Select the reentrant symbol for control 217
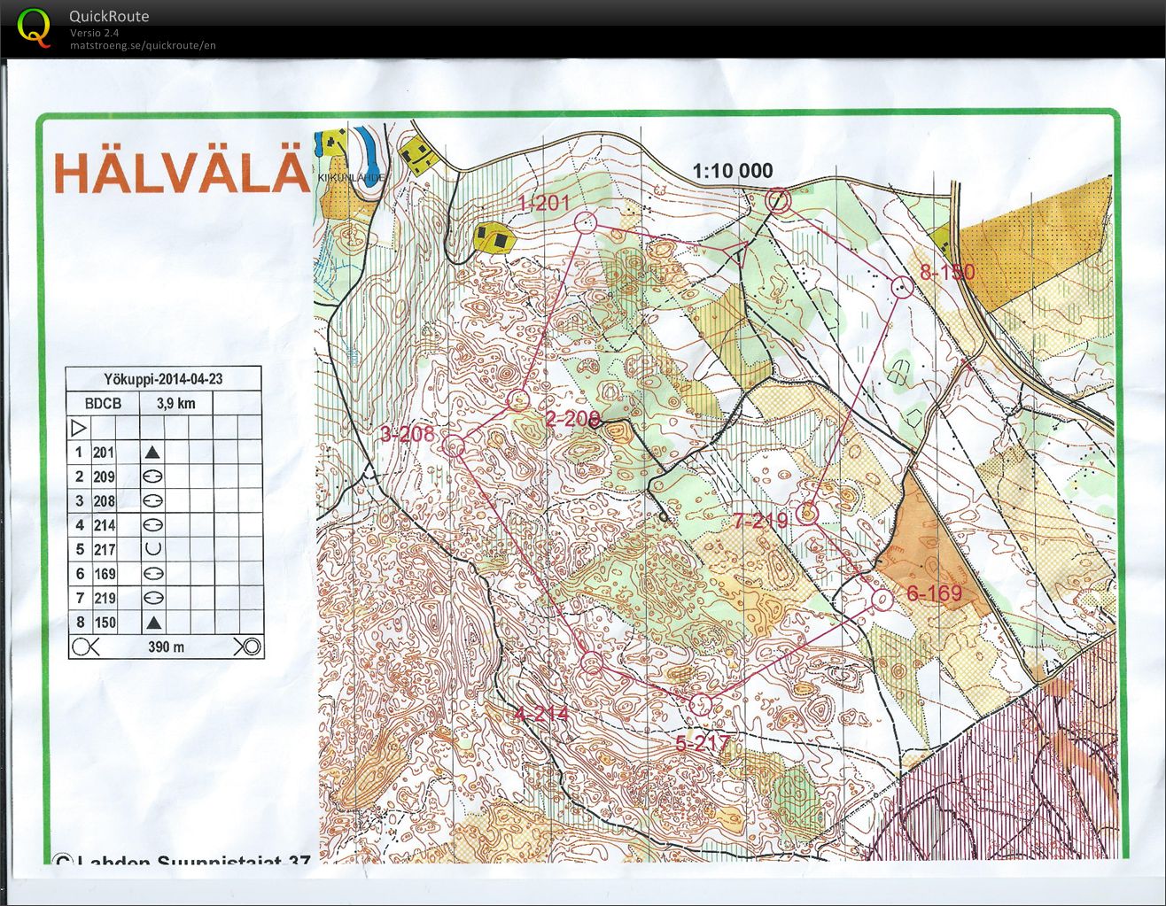Viewport: 1166px width, 906px height. click(152, 549)
